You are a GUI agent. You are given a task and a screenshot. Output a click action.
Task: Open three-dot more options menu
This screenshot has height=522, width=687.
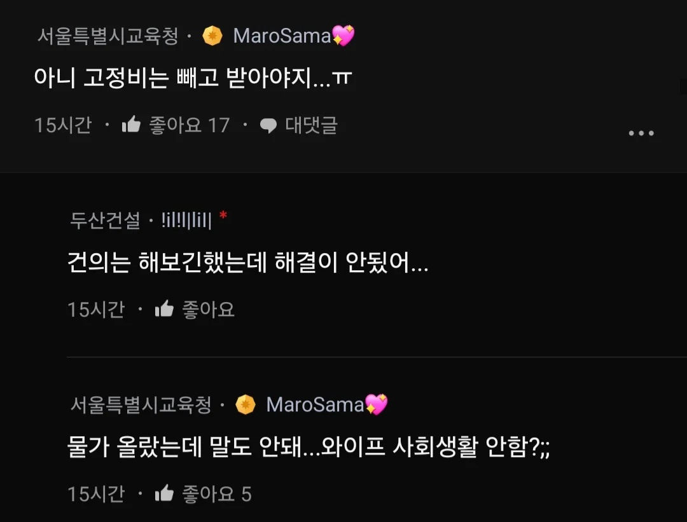pyautogui.click(x=641, y=133)
